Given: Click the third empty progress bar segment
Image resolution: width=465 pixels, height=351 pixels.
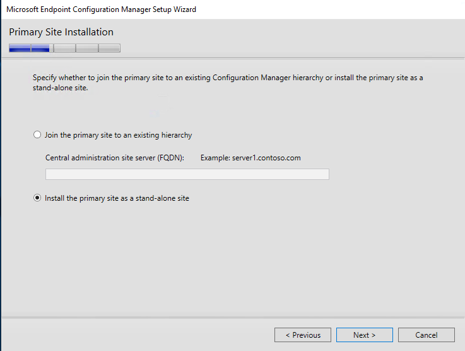Looking at the screenshot, I should point(64,48).
